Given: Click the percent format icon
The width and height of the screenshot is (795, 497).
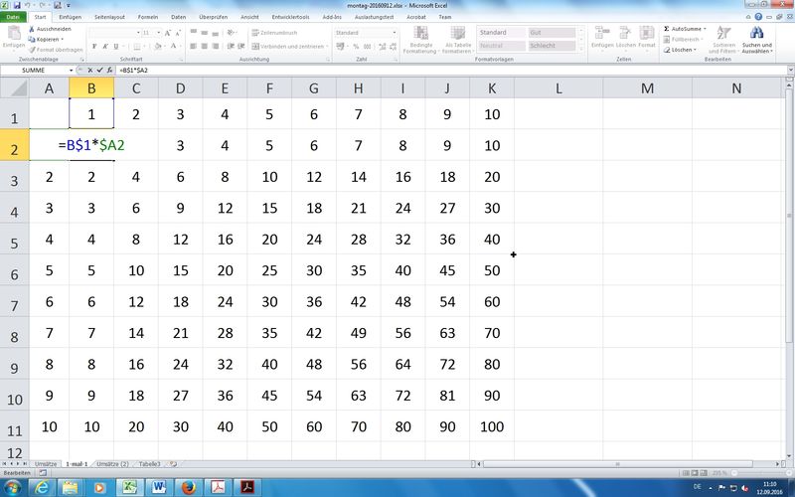Looking at the screenshot, I should 356,46.
